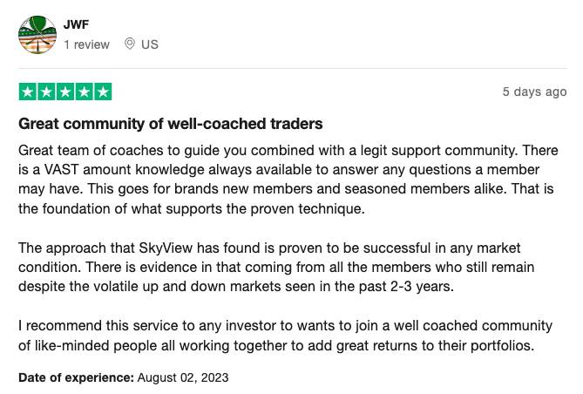Open review titled "Great community of well-coached traders"
This screenshot has width=583, height=394.
point(170,124)
